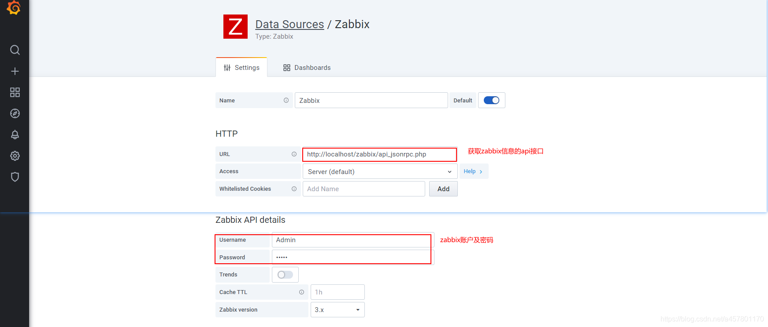768x327 pixels.
Task: Click the Cache TTL 1h field
Action: (x=338, y=292)
